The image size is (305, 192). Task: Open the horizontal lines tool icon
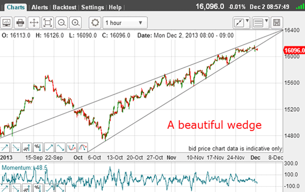(258, 23)
